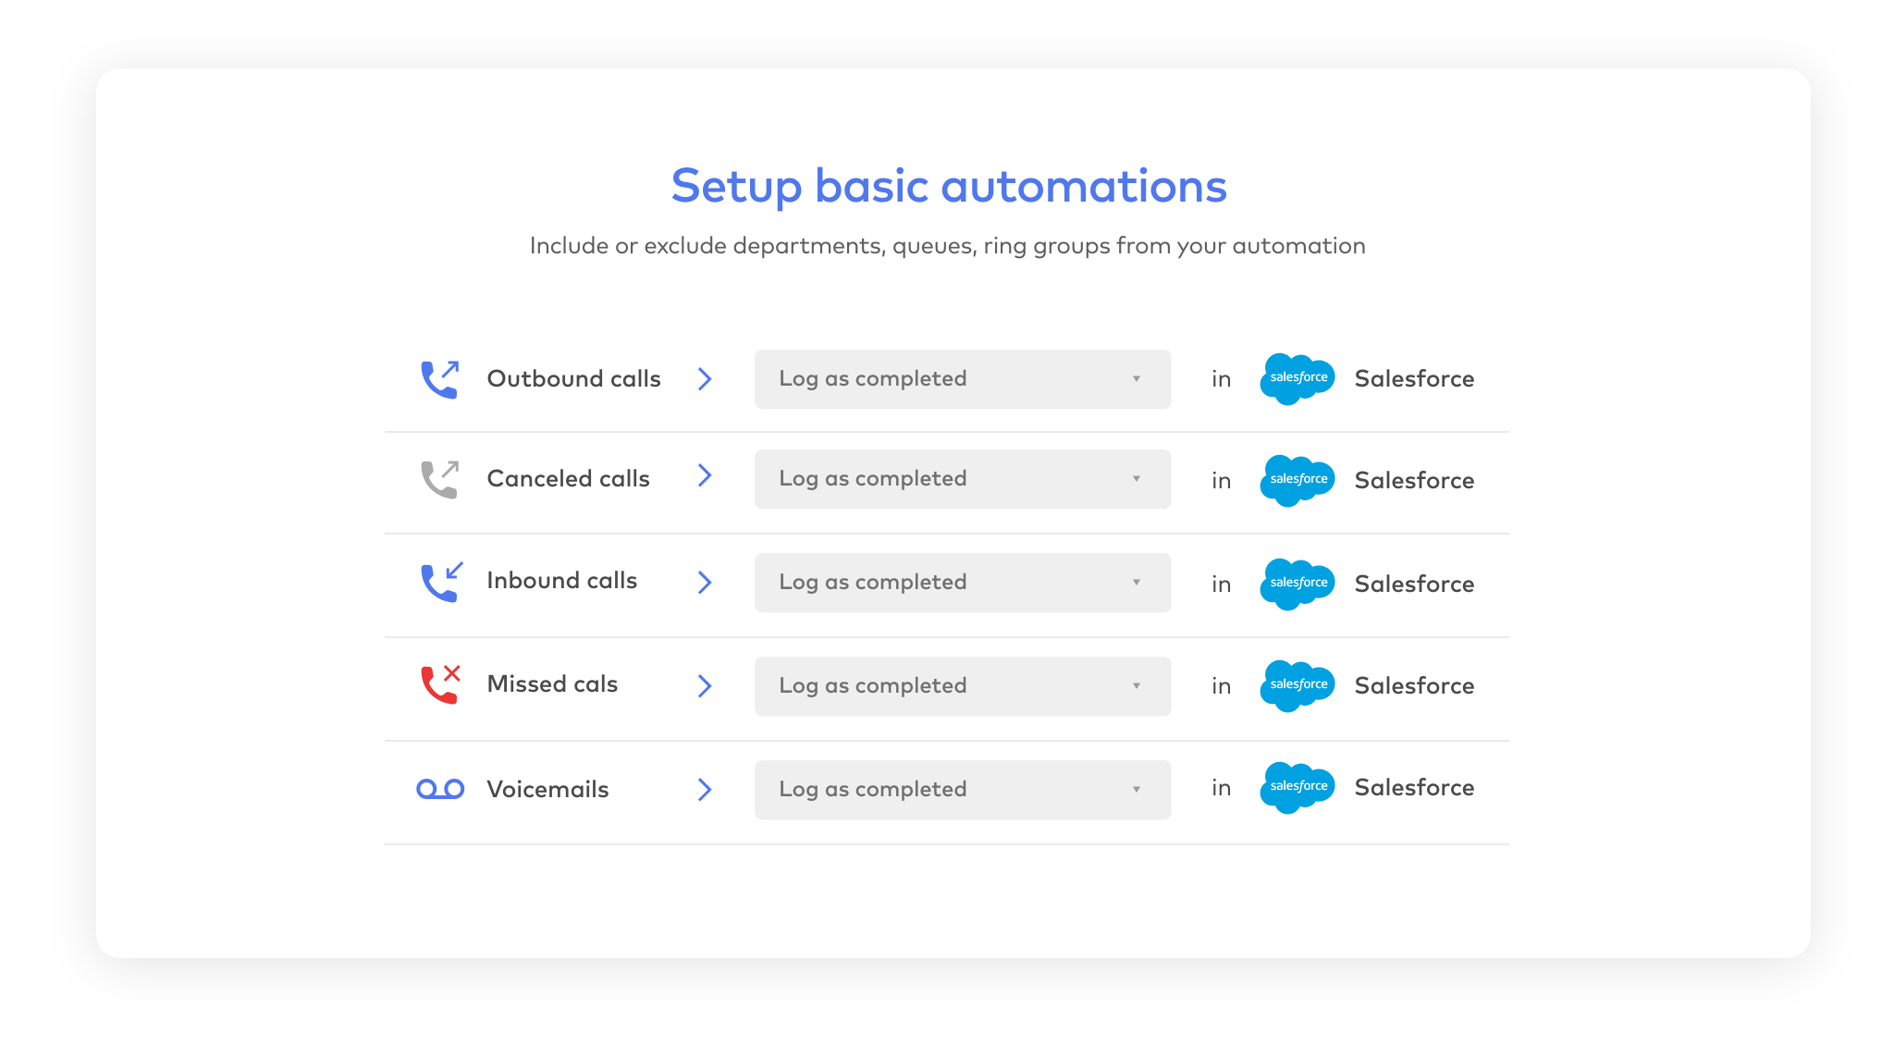Click Salesforce logo in Outbound calls row
This screenshot has height=1058, width=1894.
pos(1298,378)
